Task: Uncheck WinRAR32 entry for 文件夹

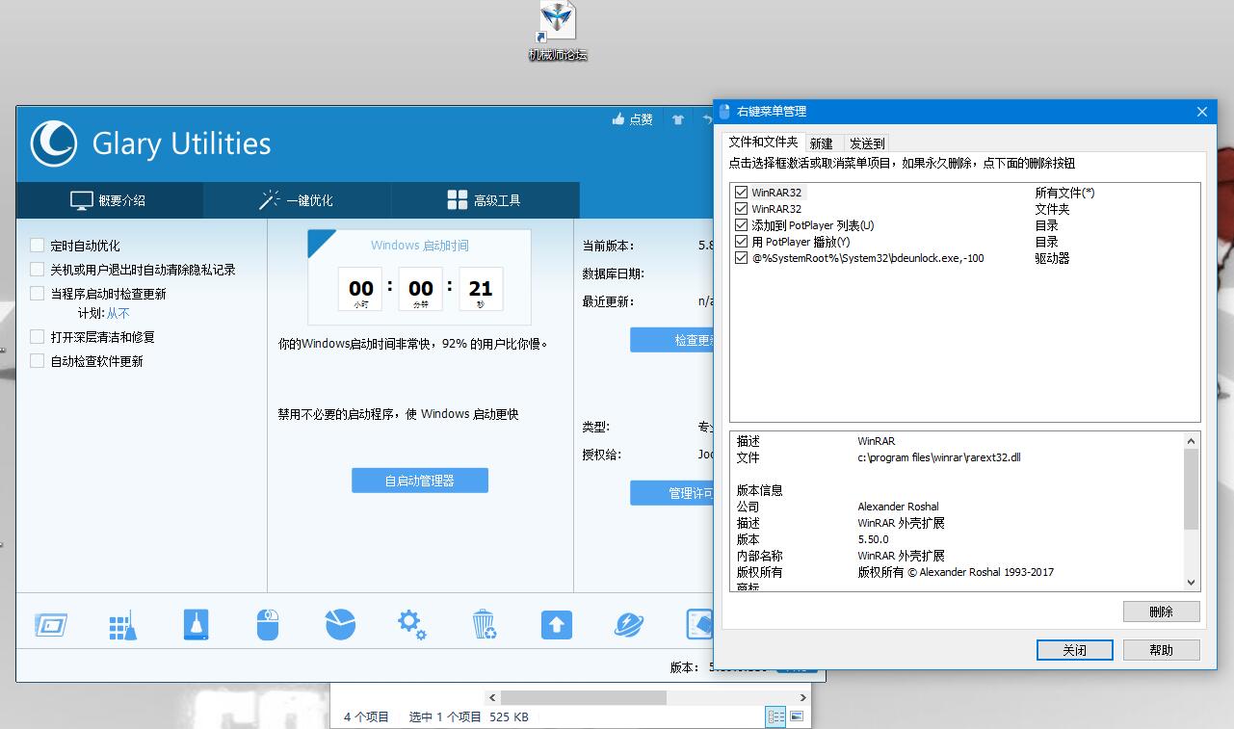Action: (741, 209)
